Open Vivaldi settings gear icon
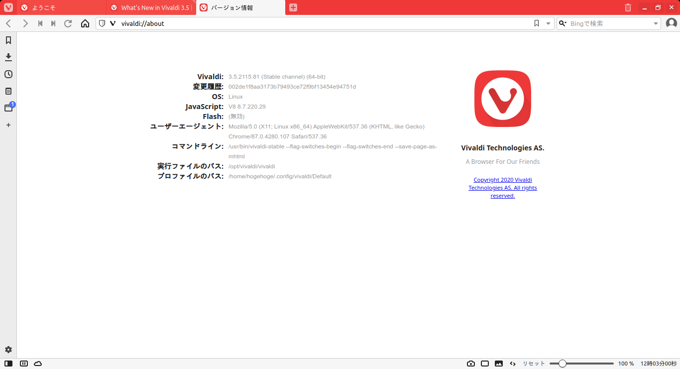Viewport: 680px width, 369px height. point(8,350)
